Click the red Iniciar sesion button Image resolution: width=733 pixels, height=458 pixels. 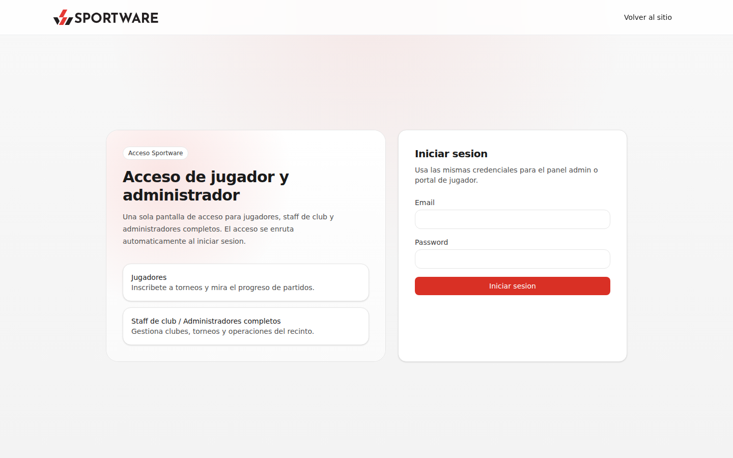[x=512, y=286]
